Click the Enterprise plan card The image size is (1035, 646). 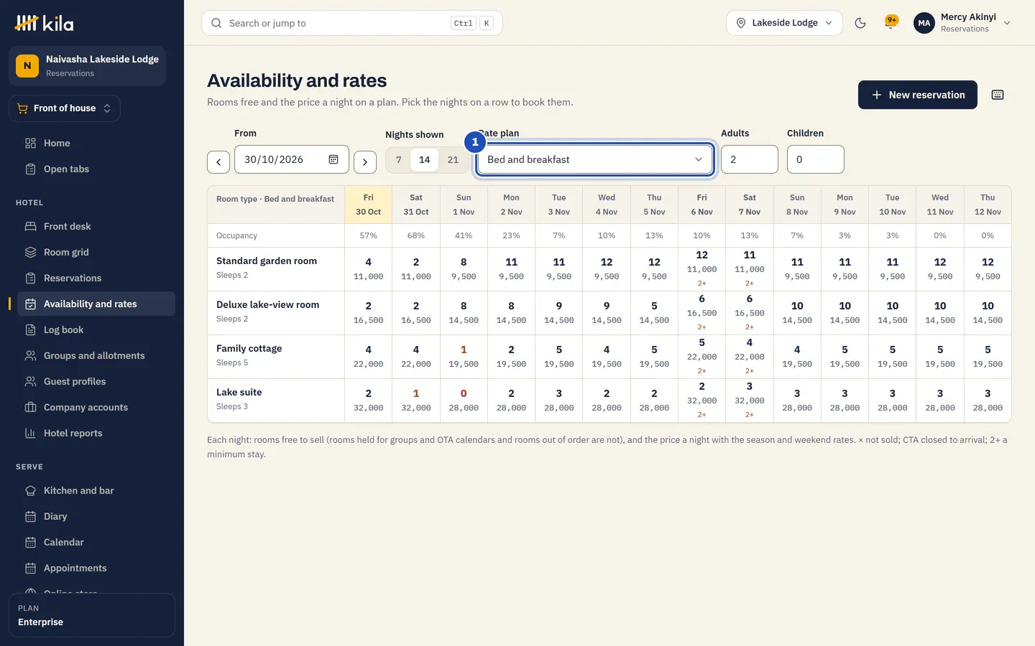(x=92, y=615)
